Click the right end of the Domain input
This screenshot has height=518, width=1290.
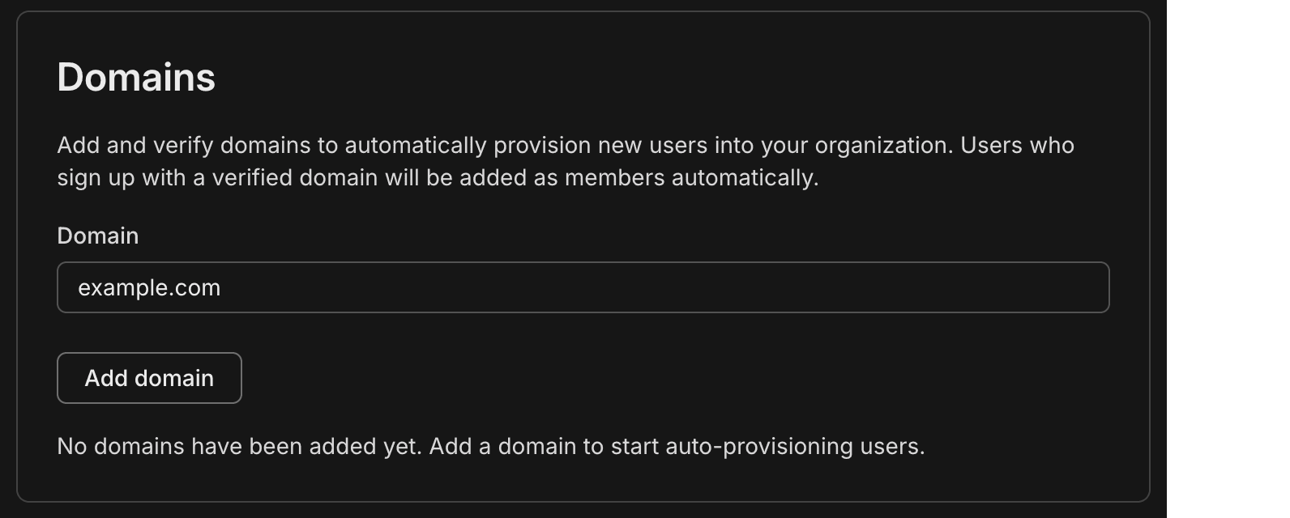1078,287
